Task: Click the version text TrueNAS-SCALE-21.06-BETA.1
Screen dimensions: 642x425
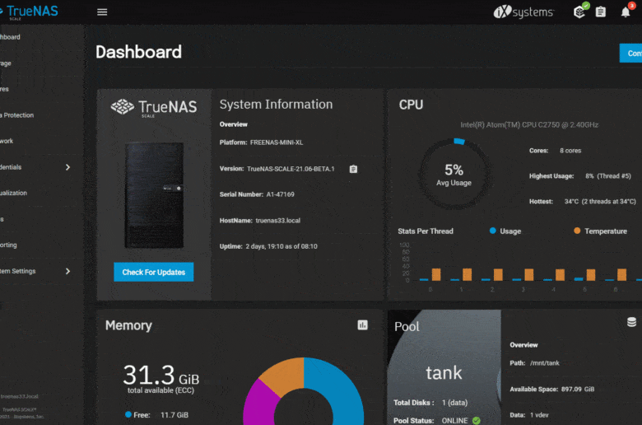Action: point(291,169)
